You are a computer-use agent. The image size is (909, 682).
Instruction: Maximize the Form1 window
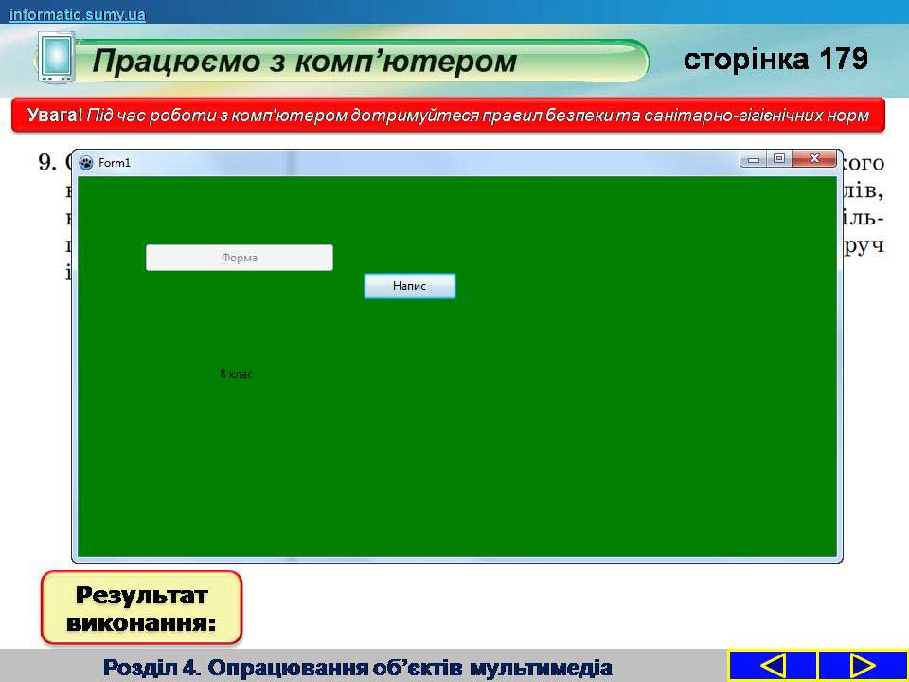point(779,160)
